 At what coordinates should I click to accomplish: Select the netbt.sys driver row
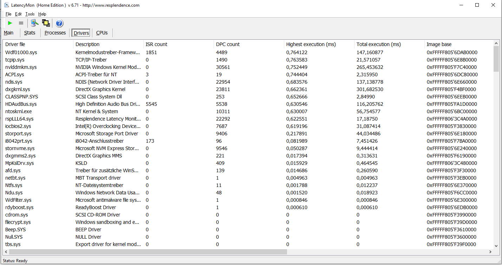point(248,178)
